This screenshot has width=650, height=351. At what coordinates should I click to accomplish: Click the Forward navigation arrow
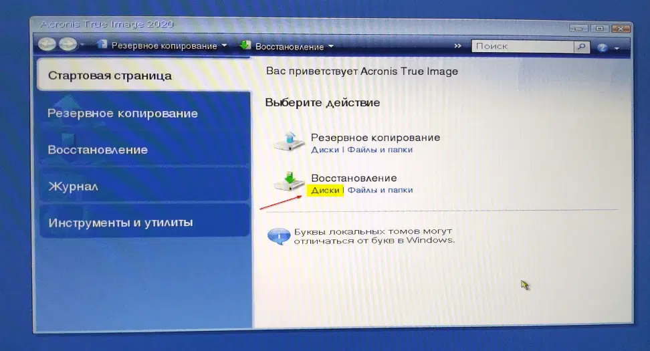[x=68, y=44]
